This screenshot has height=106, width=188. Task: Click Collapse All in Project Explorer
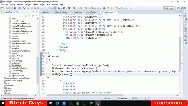(26, 16)
